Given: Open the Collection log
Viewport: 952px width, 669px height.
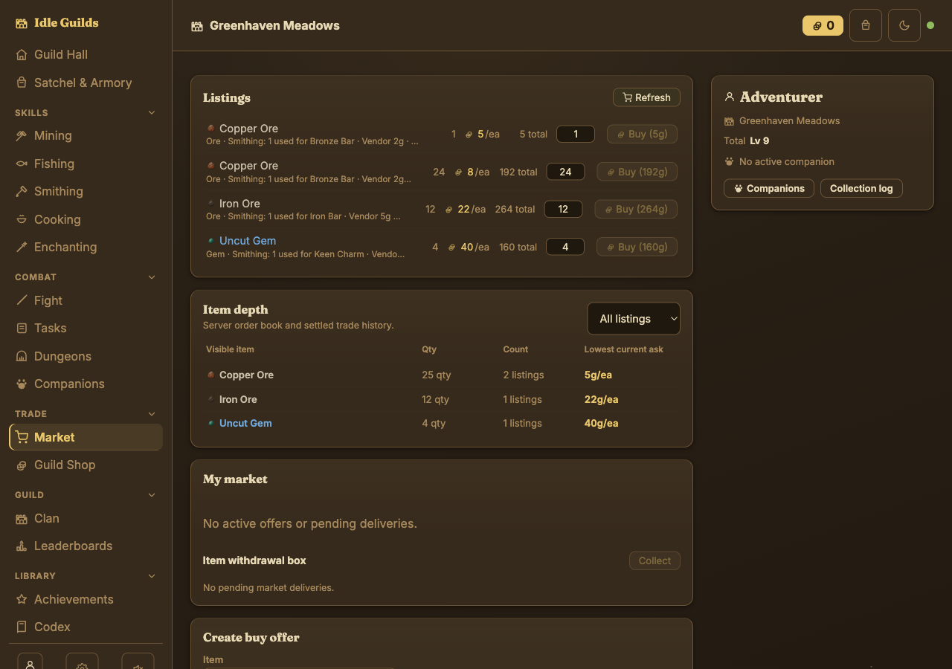Looking at the screenshot, I should 861,188.
